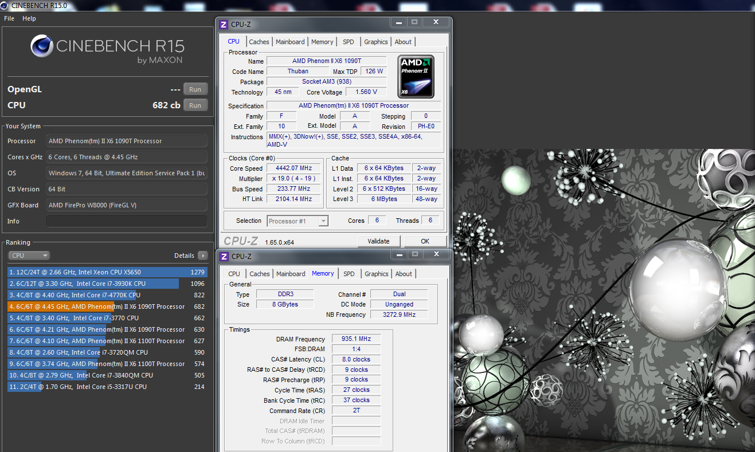Click the Cinebench app icon in title bar

click(5, 5)
